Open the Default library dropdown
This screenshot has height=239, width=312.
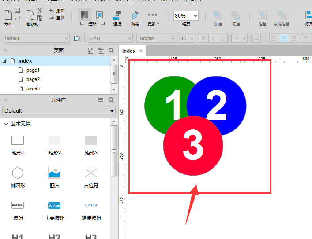59,110
